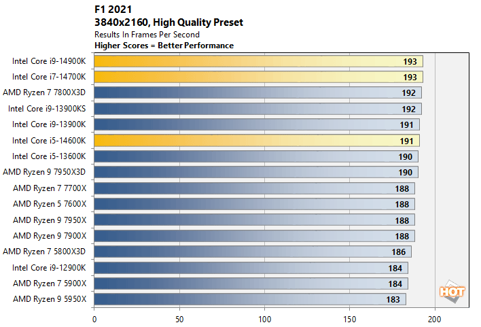Click the 190 value on the 7950X3D bar
481x327 pixels.
[405, 173]
